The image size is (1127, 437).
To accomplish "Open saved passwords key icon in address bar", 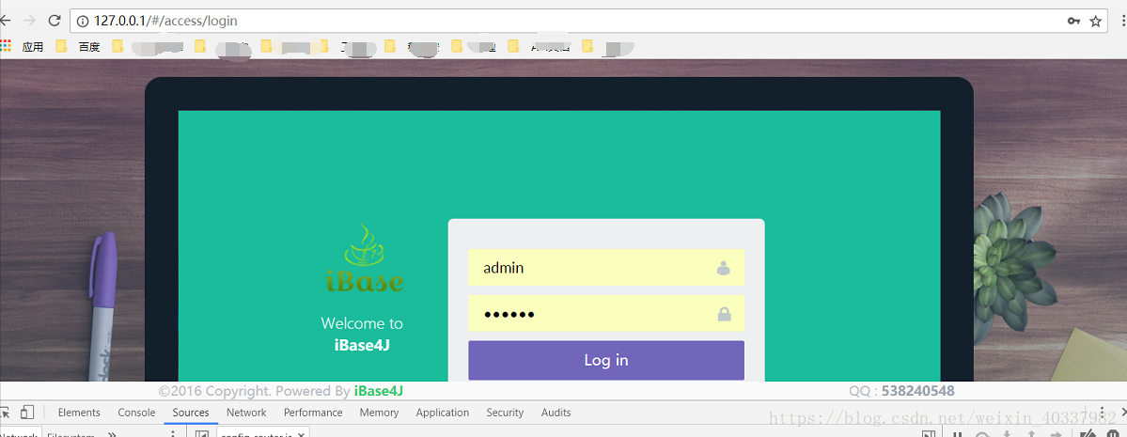I will [1073, 21].
